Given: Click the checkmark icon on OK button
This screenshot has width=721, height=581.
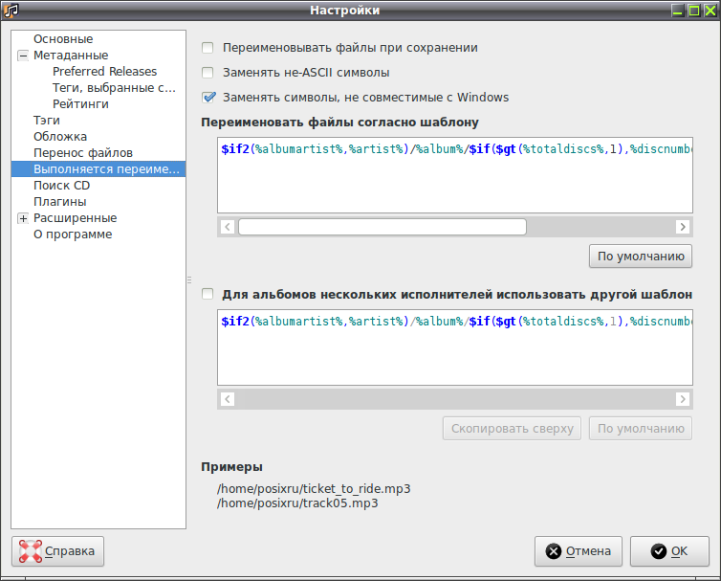Looking at the screenshot, I should [x=659, y=551].
